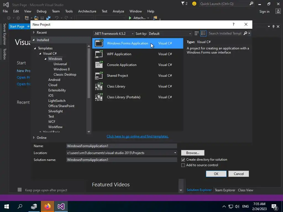Click OK to create the project
This screenshot has width=283, height=212.
pos(216,174)
